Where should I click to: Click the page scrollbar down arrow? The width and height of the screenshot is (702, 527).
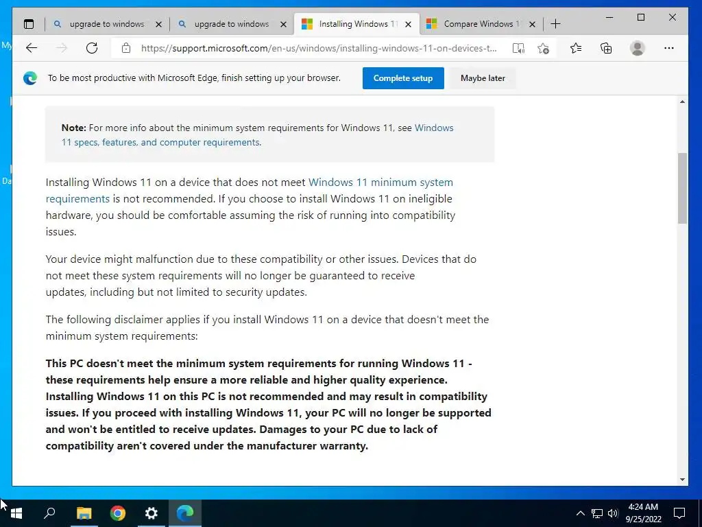tap(682, 480)
